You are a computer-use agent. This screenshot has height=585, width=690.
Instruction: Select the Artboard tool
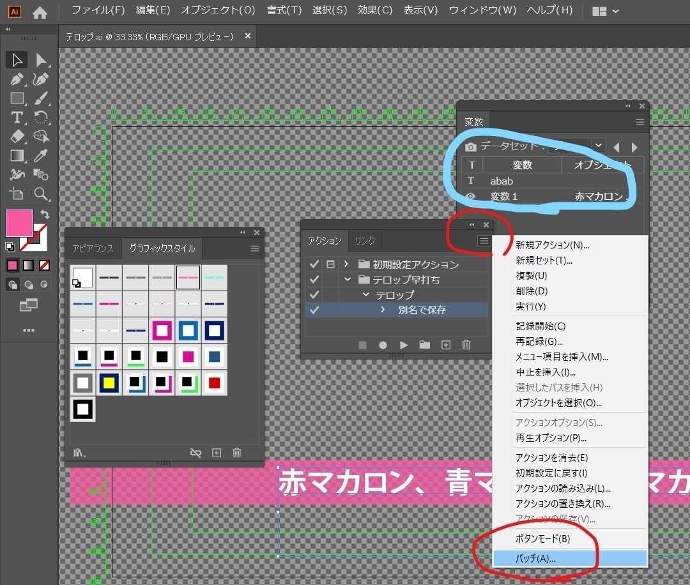pyautogui.click(x=17, y=194)
